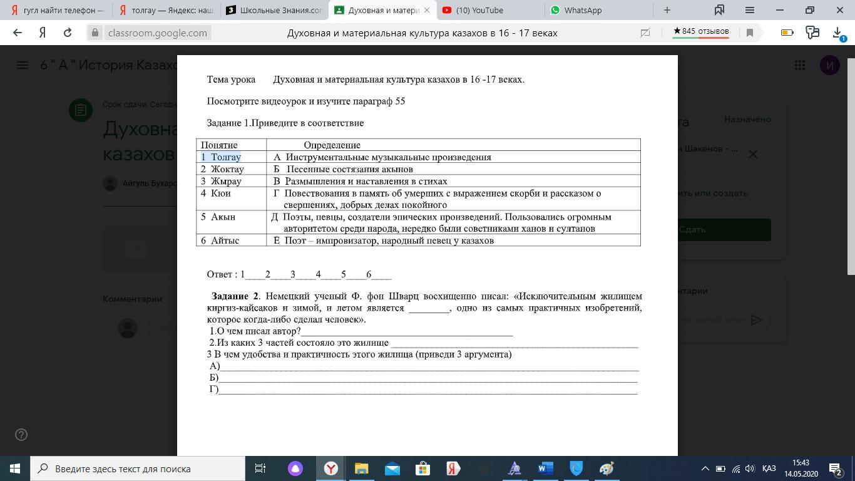
Task: Switch to the 'гугл найти телефон' tab
Action: click(x=58, y=10)
